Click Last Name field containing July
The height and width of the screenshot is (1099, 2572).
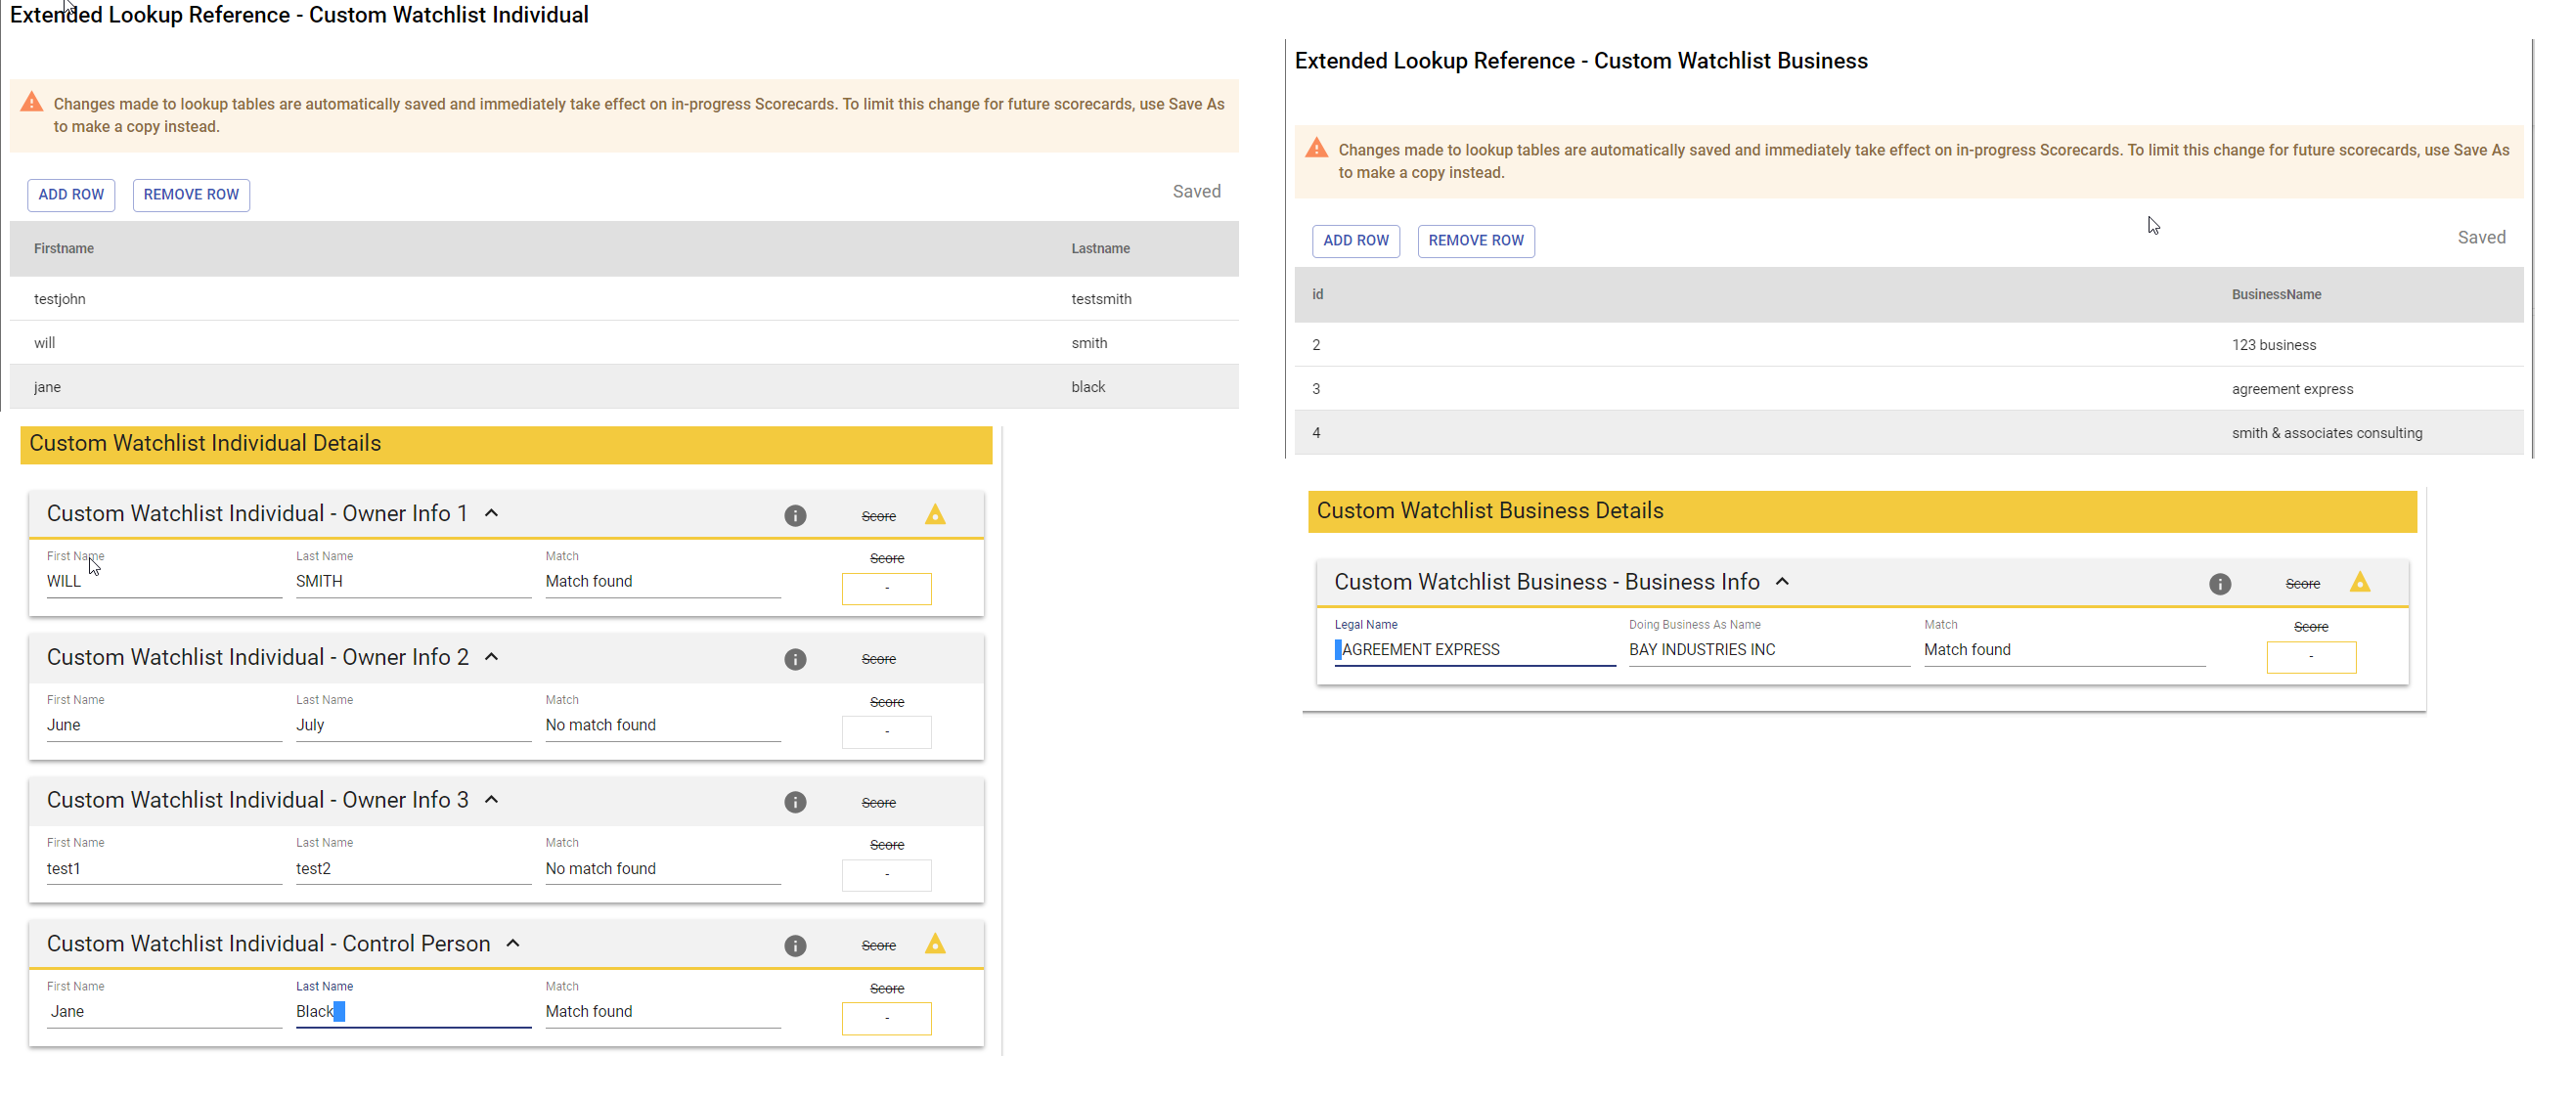[414, 725]
